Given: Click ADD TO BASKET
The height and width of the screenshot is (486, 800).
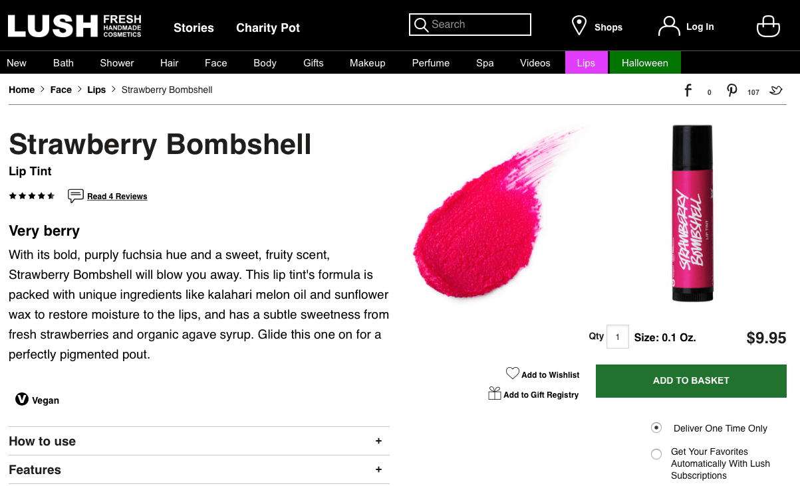Looking at the screenshot, I should [x=691, y=380].
